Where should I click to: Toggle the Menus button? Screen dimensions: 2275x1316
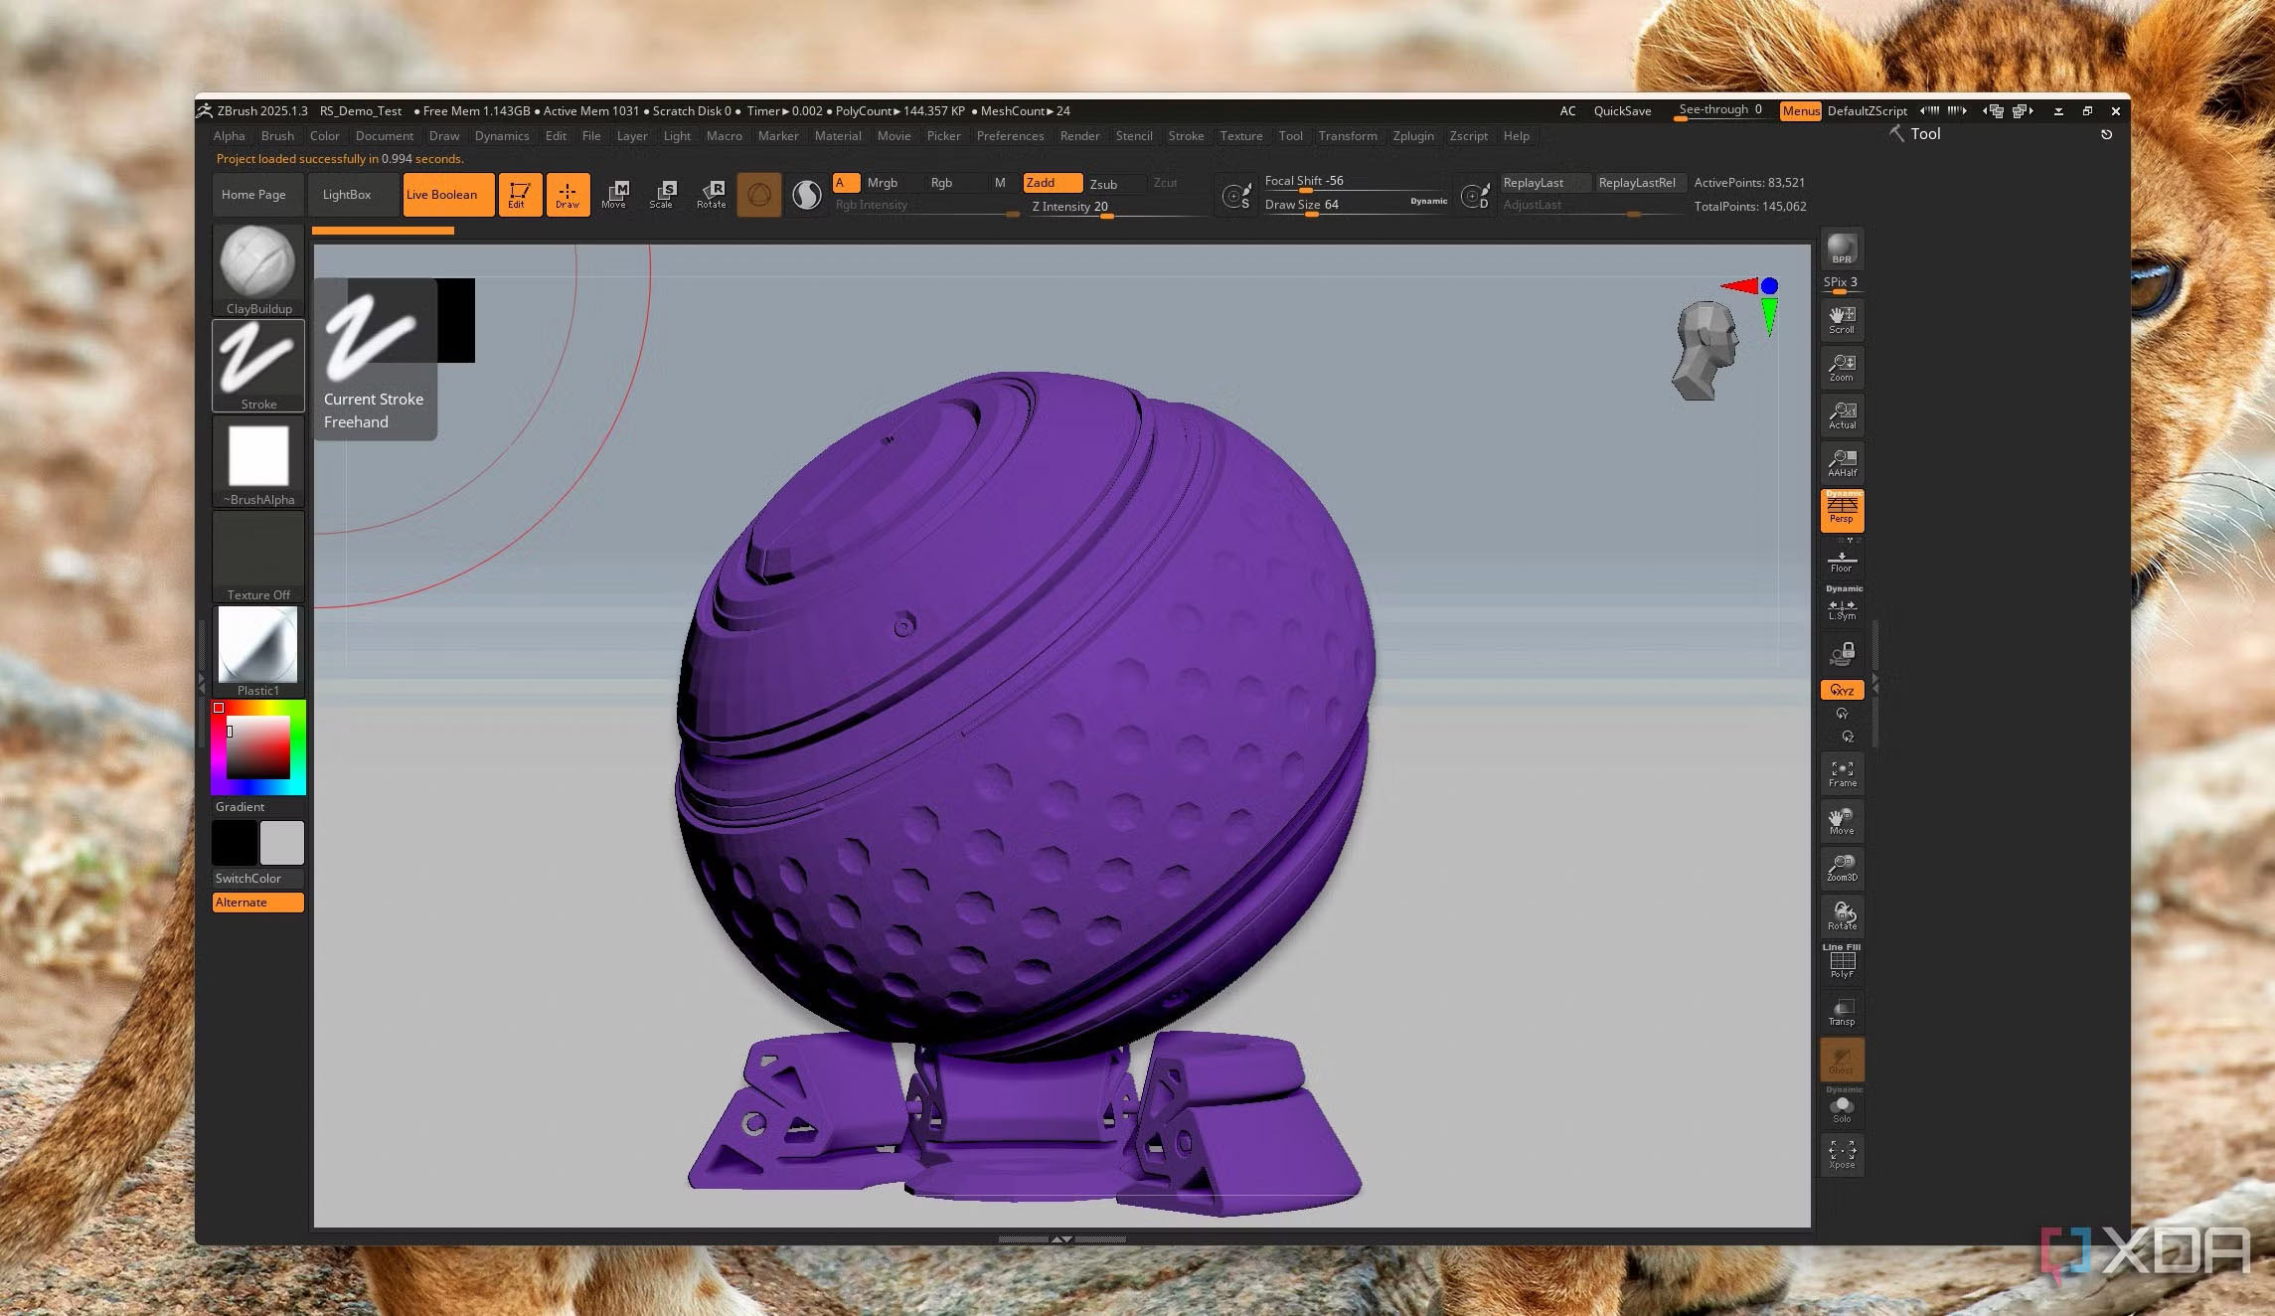tap(1800, 111)
